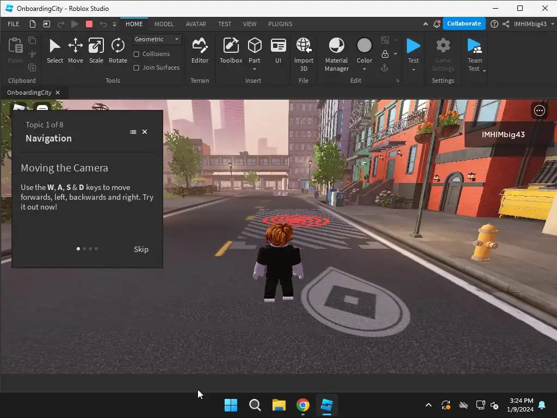Open the tutorial topic list icon
Screen dimensions: 557x418
pos(133,132)
